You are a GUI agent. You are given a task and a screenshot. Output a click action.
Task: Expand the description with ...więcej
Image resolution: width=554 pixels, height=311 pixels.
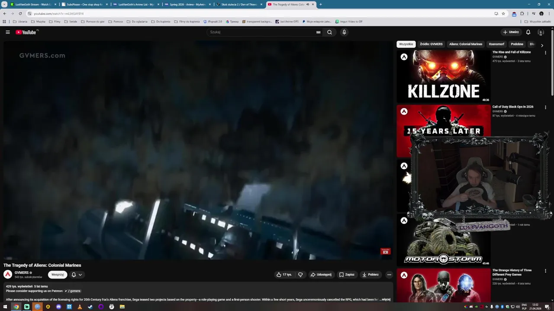coord(386,299)
